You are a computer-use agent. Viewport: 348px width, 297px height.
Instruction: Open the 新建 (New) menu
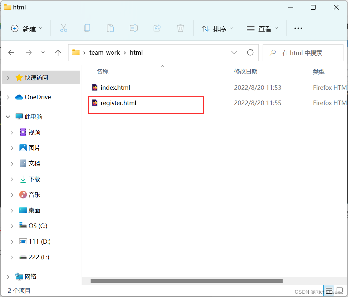[x=27, y=29]
